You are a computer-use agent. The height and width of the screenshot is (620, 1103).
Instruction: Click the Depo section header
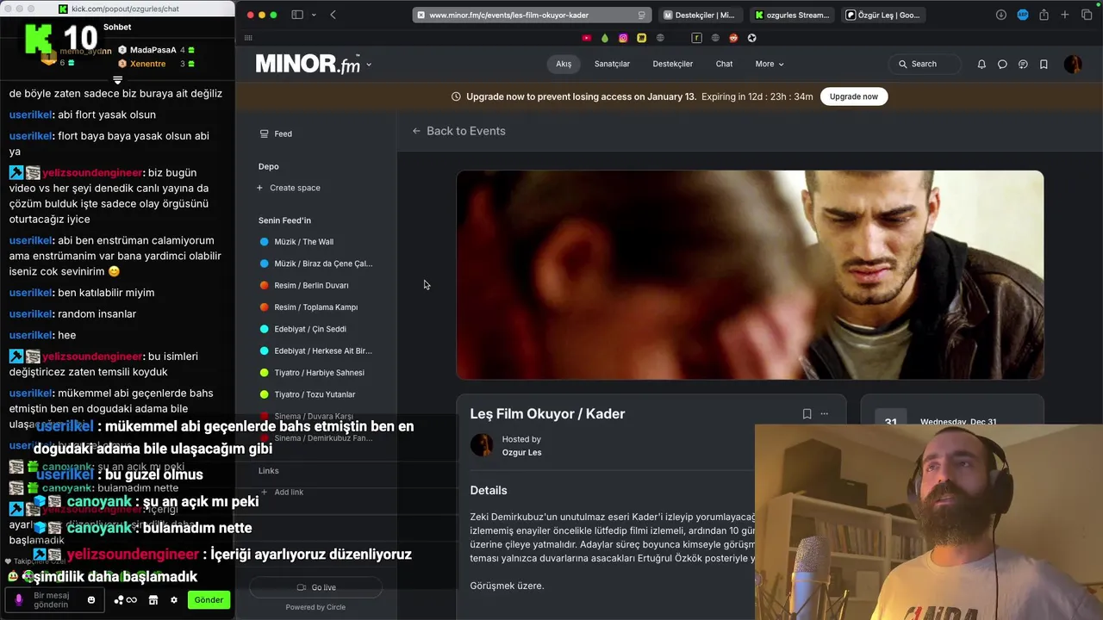269,166
